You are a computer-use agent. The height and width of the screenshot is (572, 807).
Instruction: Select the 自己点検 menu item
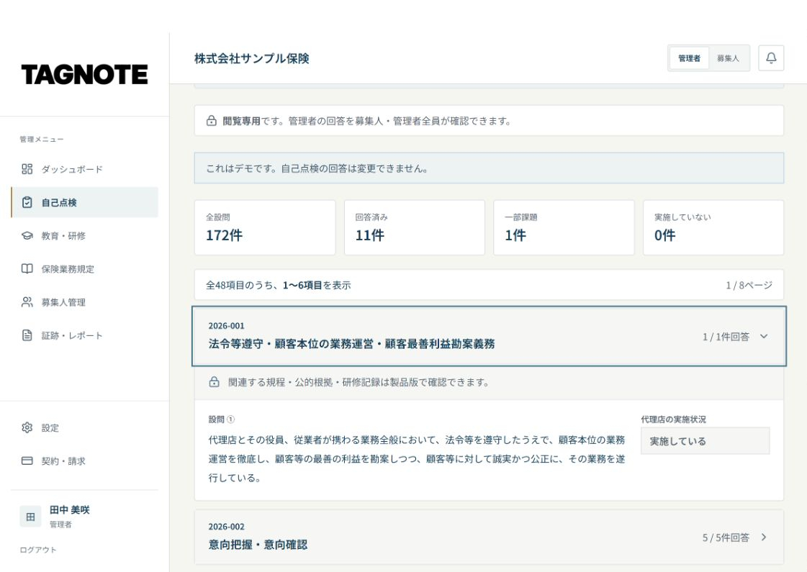(x=84, y=202)
